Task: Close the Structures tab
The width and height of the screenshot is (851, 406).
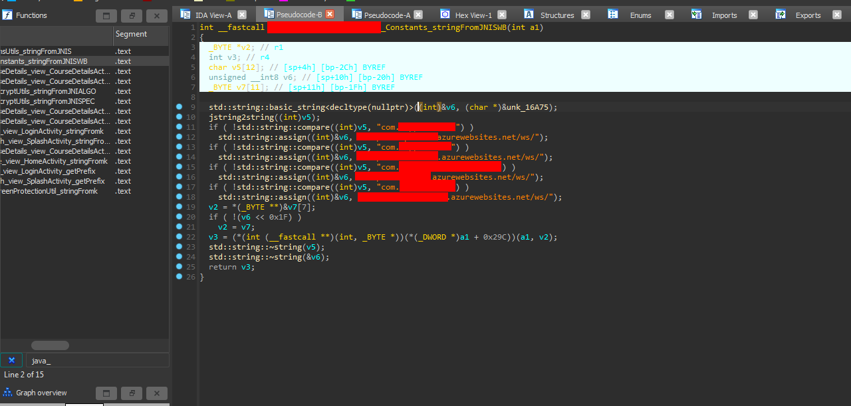Action: click(586, 15)
